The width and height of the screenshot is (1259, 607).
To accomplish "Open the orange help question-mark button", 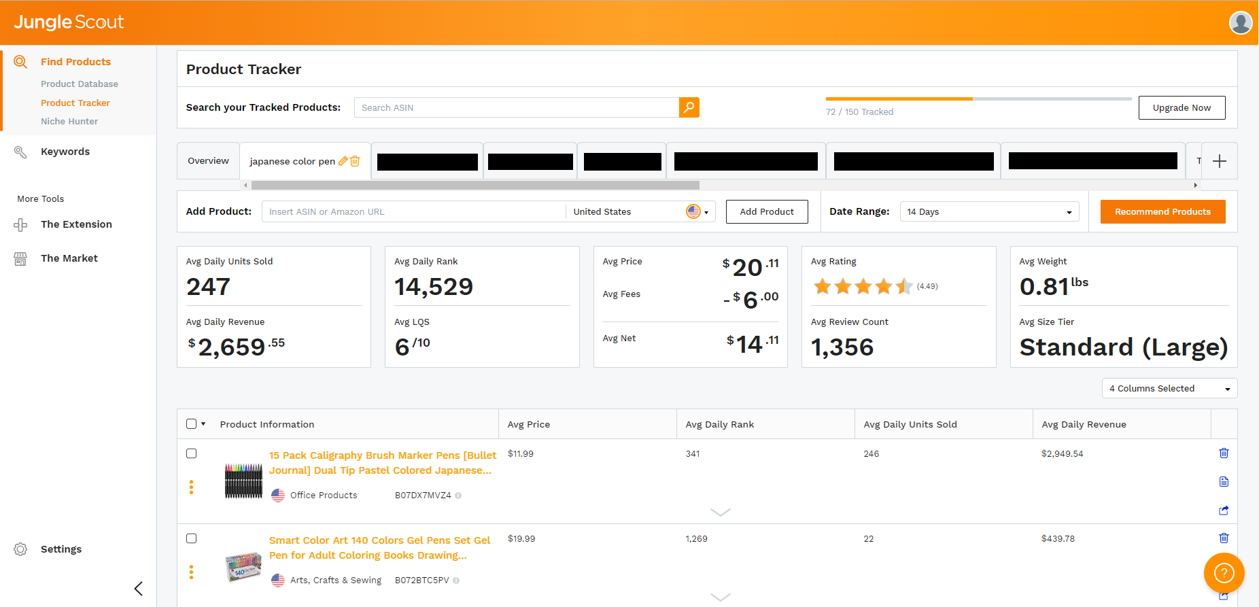I will [1224, 573].
